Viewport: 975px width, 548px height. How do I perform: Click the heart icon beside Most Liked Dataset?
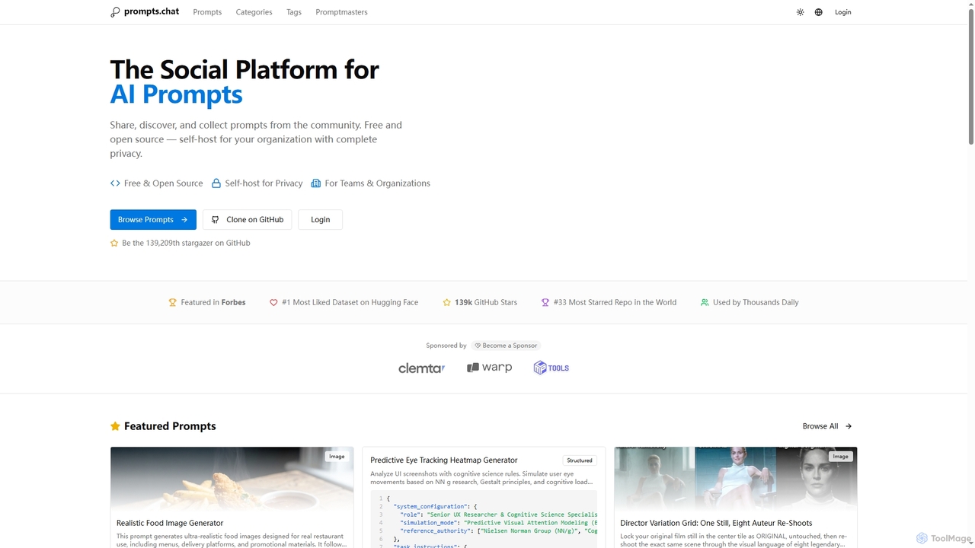pos(273,302)
